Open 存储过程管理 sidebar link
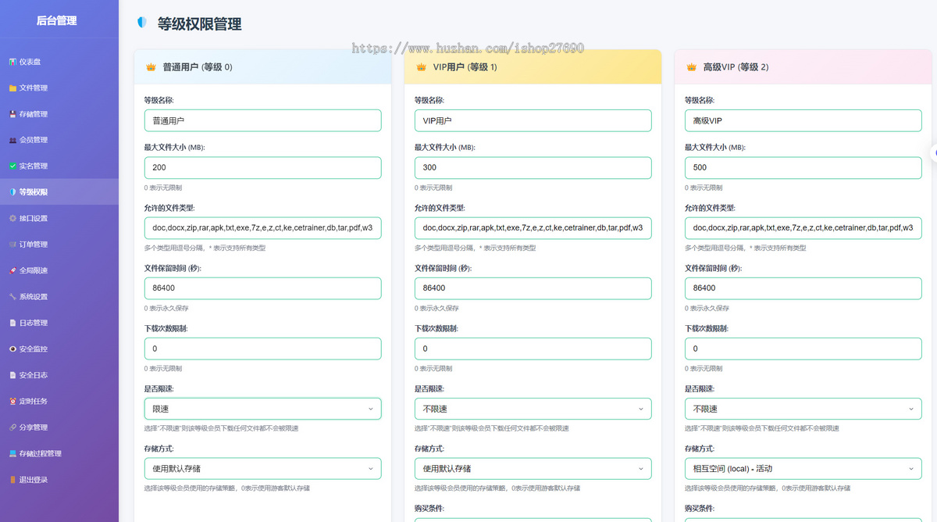Image resolution: width=937 pixels, height=522 pixels. 59,453
